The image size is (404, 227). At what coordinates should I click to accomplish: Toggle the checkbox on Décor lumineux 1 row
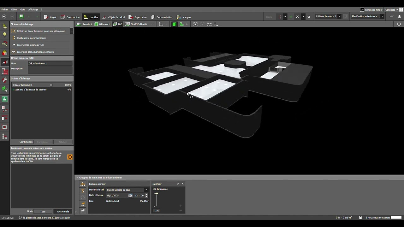pyautogui.click(x=51, y=85)
